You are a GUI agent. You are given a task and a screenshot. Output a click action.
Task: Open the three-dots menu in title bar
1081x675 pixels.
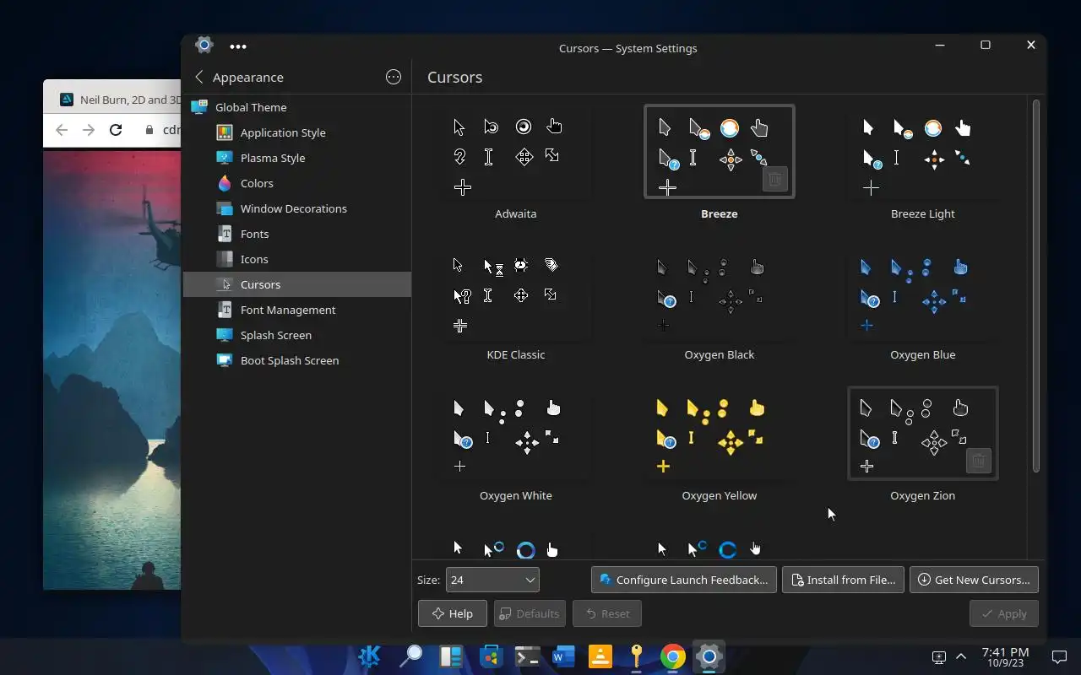coord(238,47)
